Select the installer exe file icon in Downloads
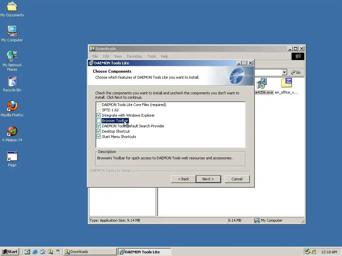Image resolution: width=342 pixels, height=256 pixels. (x=262, y=83)
